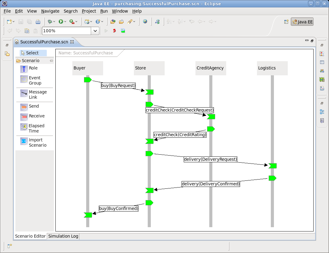The height and width of the screenshot is (253, 329).
Task: Choose the Select tool in the palette
Action: click(x=33, y=53)
